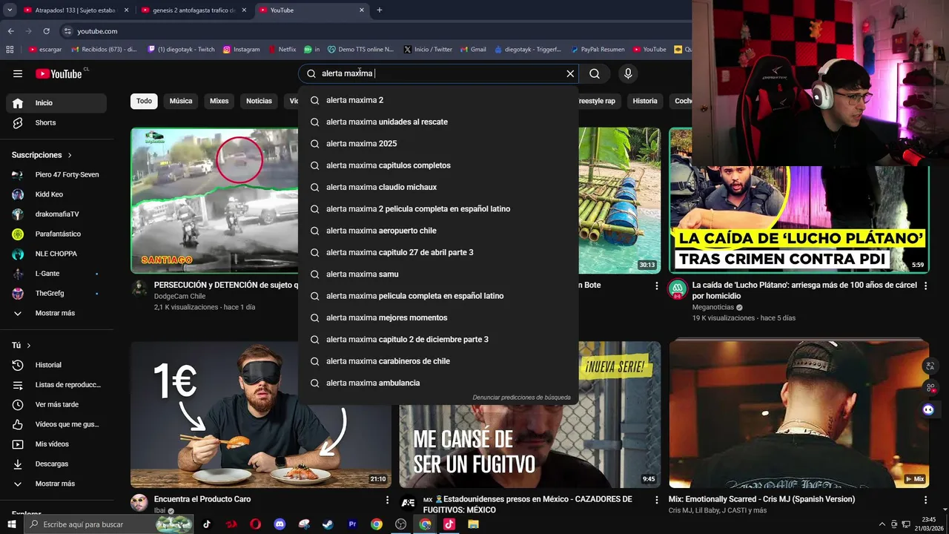949x534 pixels.
Task: Open Parafantástico subscription
Action: coord(56,234)
